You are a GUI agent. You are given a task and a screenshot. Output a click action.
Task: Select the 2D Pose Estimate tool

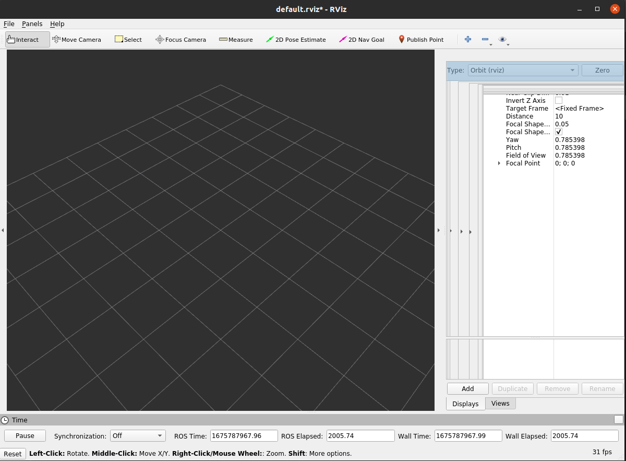click(x=296, y=40)
